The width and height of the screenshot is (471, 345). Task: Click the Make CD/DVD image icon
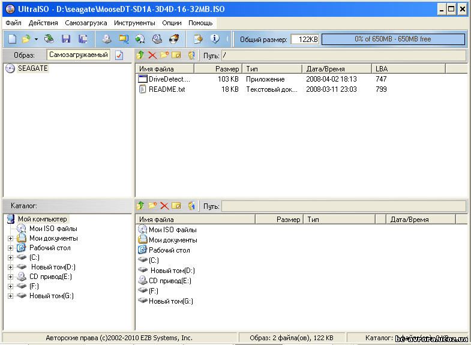[106, 39]
